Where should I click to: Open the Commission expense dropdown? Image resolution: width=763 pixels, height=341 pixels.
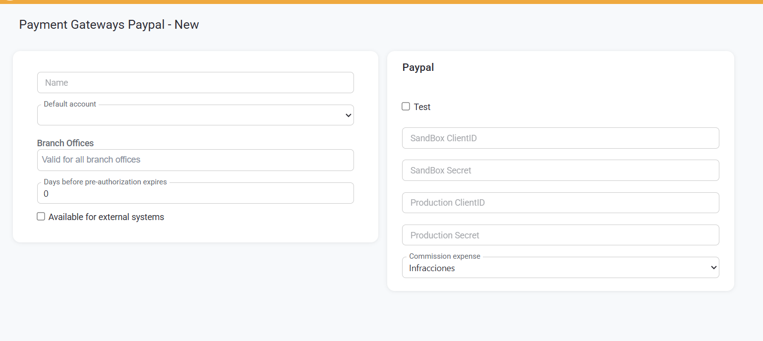(x=560, y=268)
